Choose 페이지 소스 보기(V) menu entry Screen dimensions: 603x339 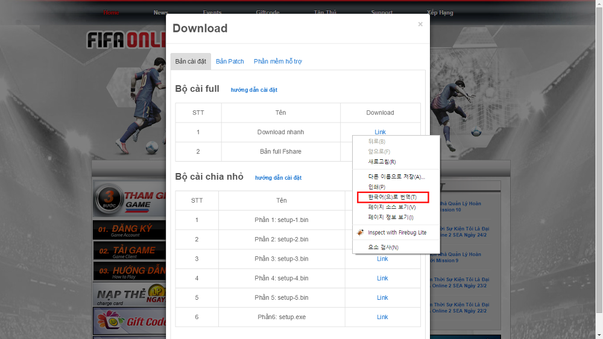click(x=396, y=207)
